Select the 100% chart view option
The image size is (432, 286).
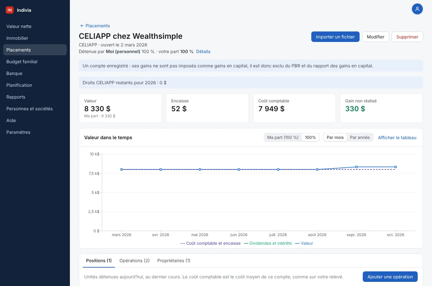(310, 137)
